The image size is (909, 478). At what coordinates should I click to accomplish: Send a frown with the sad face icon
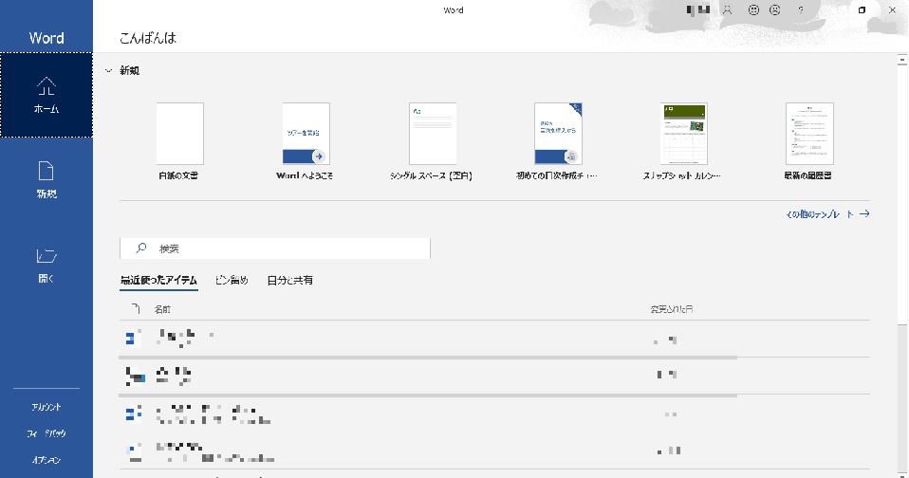pos(776,10)
